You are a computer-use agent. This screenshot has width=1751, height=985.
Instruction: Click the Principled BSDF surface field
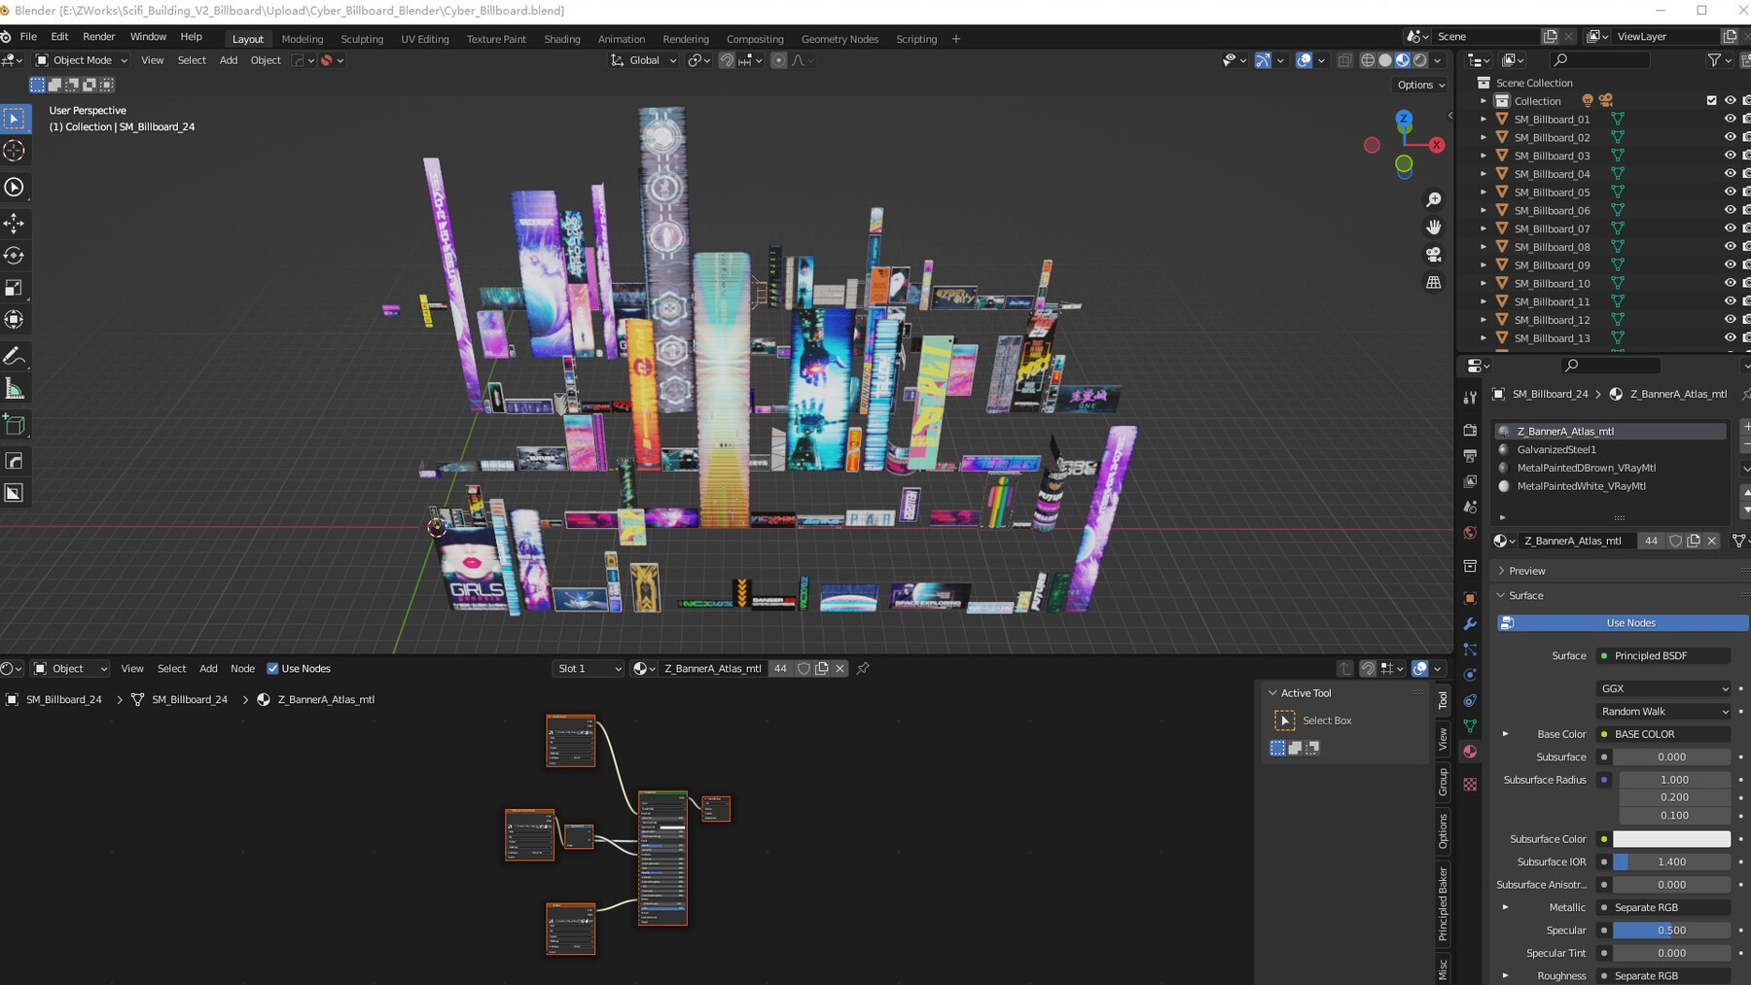coord(1663,655)
